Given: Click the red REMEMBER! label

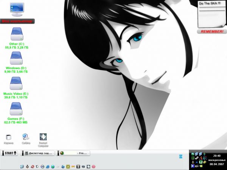Looking at the screenshot, I should [x=212, y=31].
